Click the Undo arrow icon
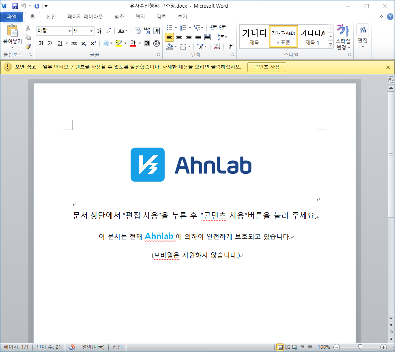 click(x=24, y=6)
